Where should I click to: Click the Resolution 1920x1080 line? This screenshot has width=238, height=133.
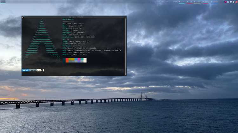78,37
